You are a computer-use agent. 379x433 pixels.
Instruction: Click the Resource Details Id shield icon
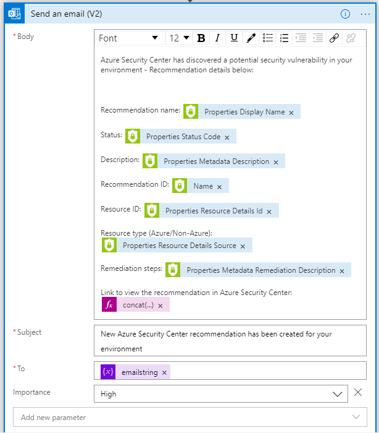click(x=152, y=210)
